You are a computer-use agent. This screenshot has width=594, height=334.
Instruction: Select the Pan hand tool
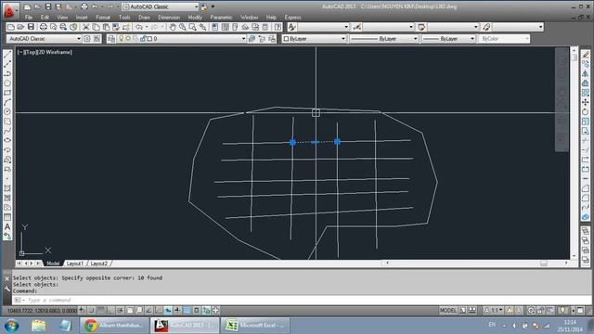tap(173, 27)
